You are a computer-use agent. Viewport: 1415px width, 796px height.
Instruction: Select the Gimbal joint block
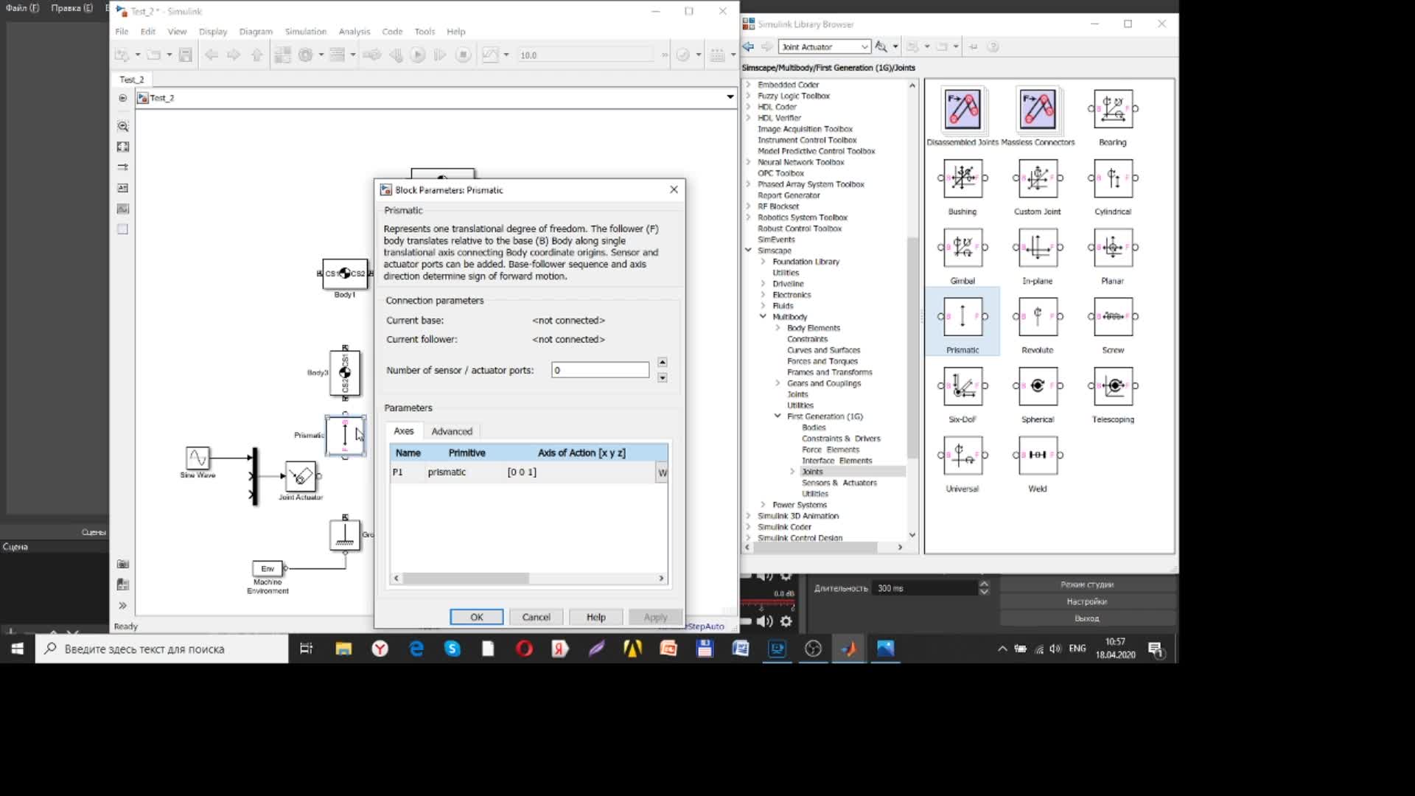(x=962, y=248)
